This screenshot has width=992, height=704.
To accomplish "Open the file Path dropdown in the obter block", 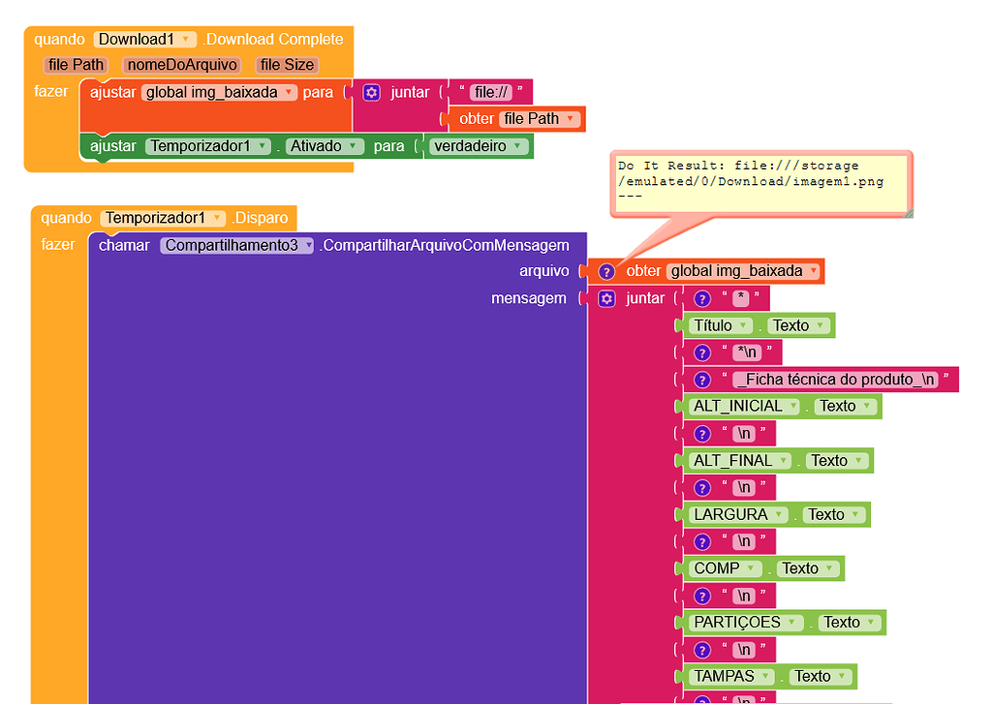I will (571, 118).
